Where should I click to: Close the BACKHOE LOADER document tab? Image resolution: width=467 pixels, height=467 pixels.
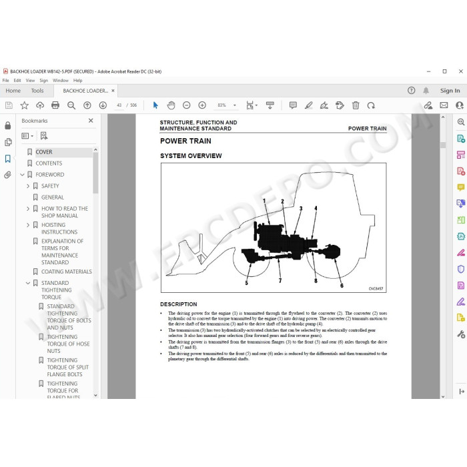pos(113,91)
